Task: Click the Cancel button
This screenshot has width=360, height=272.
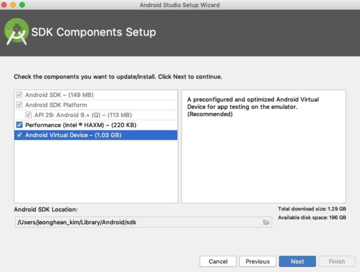Action: (218, 262)
